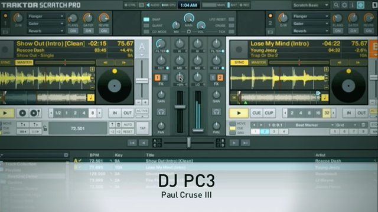Click the crossfader slider handle
This screenshot has height=212, width=378.
pos(189,143)
